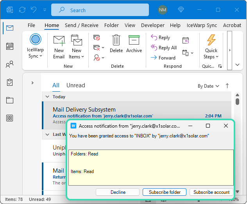Click the message list scrollbar thumb
The width and height of the screenshot is (247, 204).
[x=237, y=101]
